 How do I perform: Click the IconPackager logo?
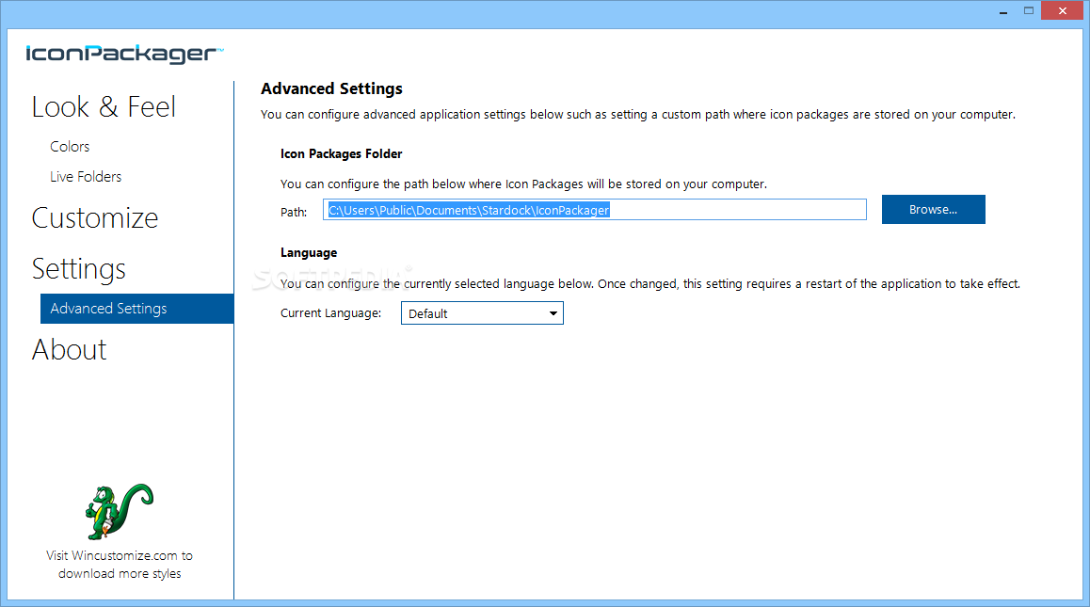point(124,55)
